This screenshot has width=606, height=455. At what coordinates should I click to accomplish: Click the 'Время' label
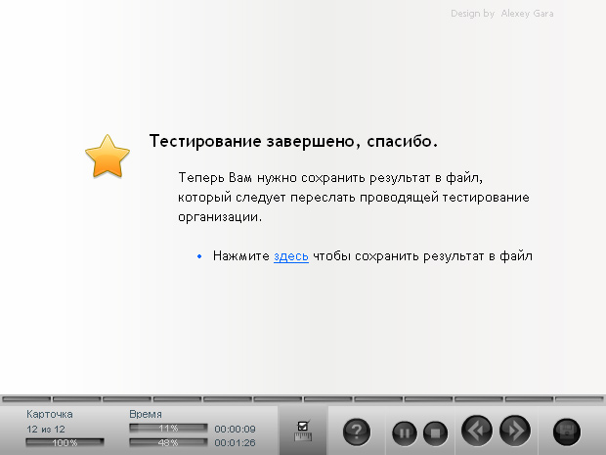[146, 414]
